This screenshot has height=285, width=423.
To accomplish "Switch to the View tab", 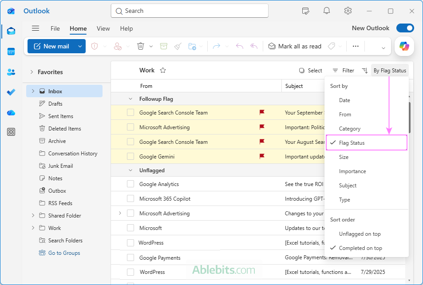I will (x=103, y=28).
